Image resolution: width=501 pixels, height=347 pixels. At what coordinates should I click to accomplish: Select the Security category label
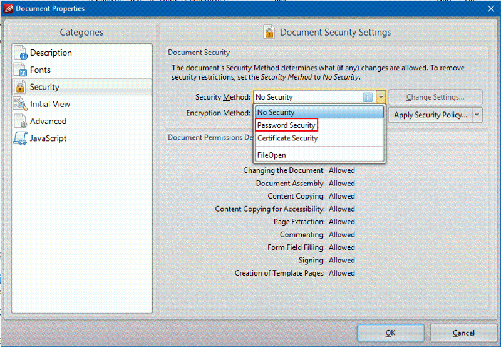click(44, 87)
